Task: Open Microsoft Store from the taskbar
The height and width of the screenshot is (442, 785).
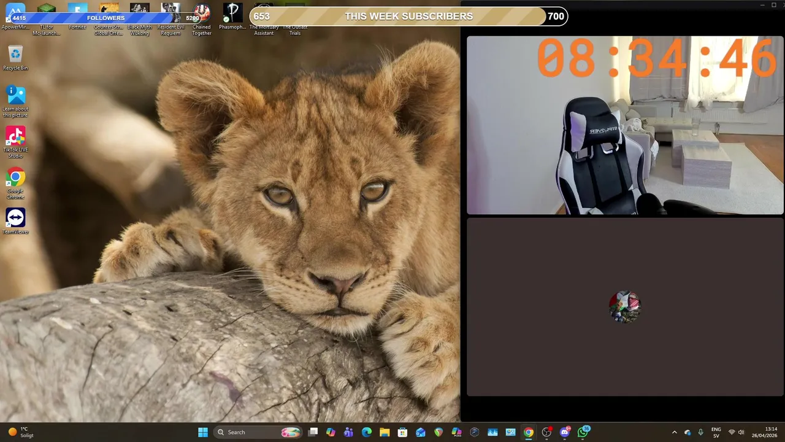Action: click(x=402, y=432)
